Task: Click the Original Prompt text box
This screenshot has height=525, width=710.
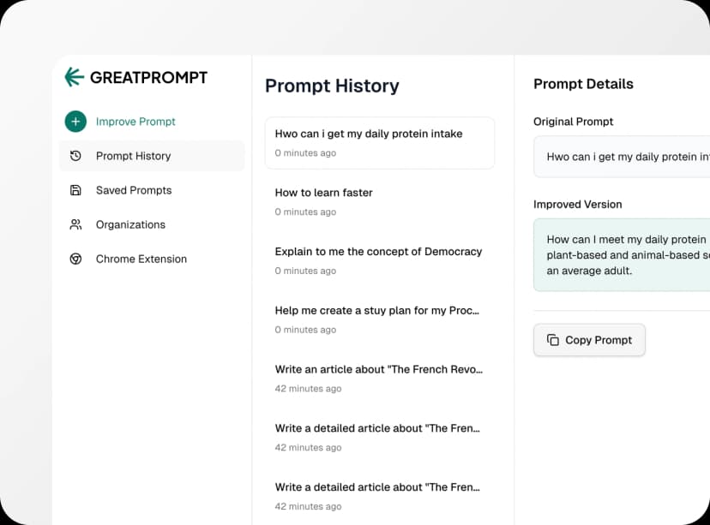Action: click(622, 157)
